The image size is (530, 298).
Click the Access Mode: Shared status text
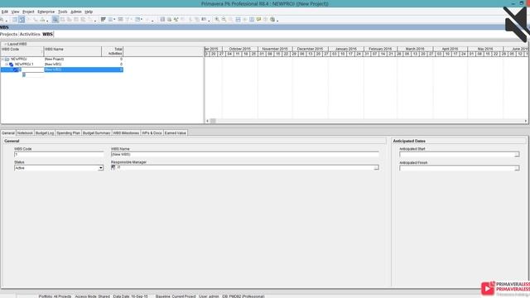pyautogui.click(x=92, y=296)
